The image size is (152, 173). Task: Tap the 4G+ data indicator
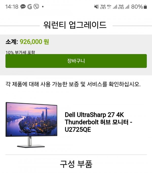coord(109,7)
